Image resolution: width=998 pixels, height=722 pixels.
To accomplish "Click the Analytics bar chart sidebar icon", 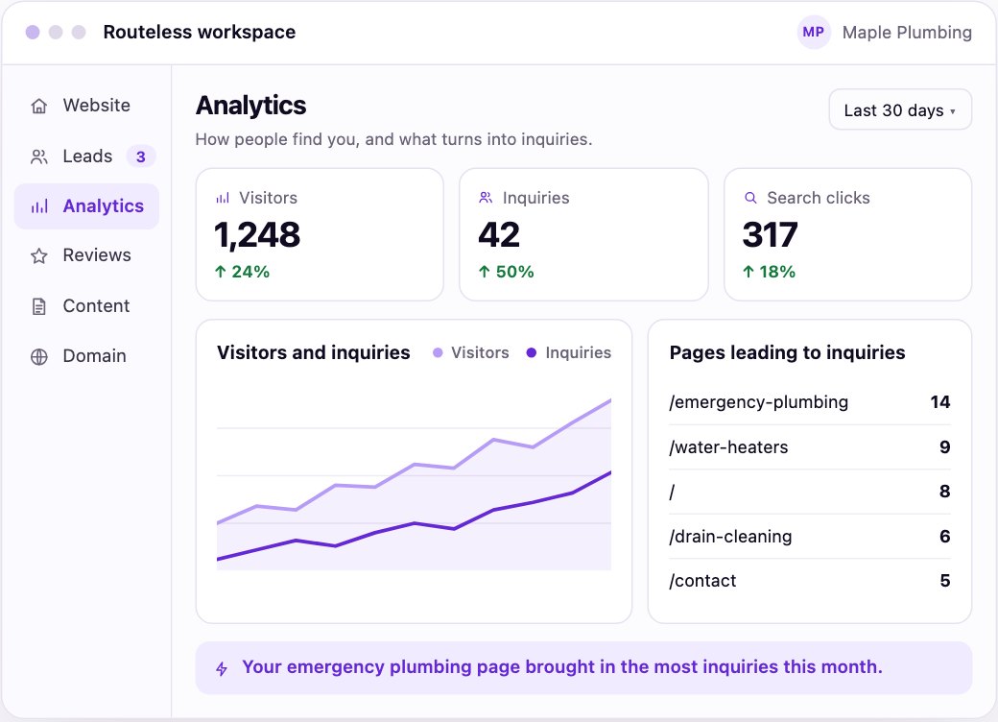I will click(x=38, y=206).
